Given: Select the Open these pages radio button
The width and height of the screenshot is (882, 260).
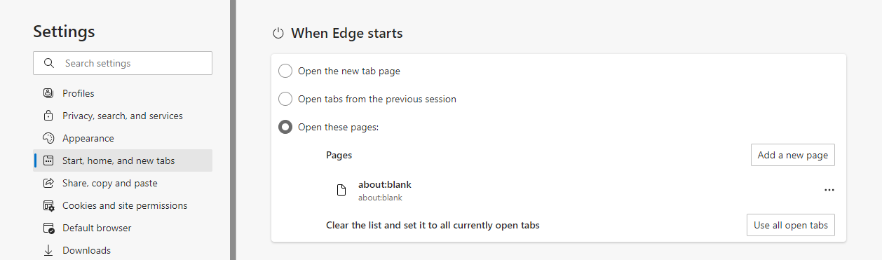Looking at the screenshot, I should click(285, 127).
